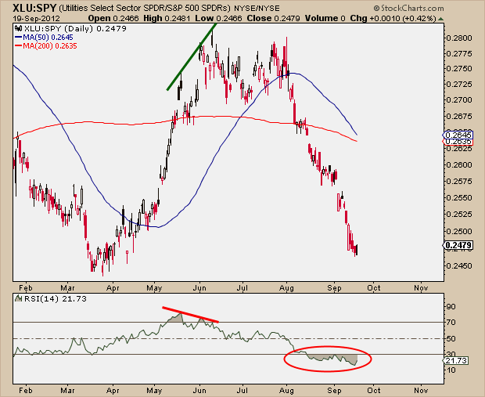Click the 90 level label on the RSI axis
The width and height of the screenshot is (485, 397).
451,307
